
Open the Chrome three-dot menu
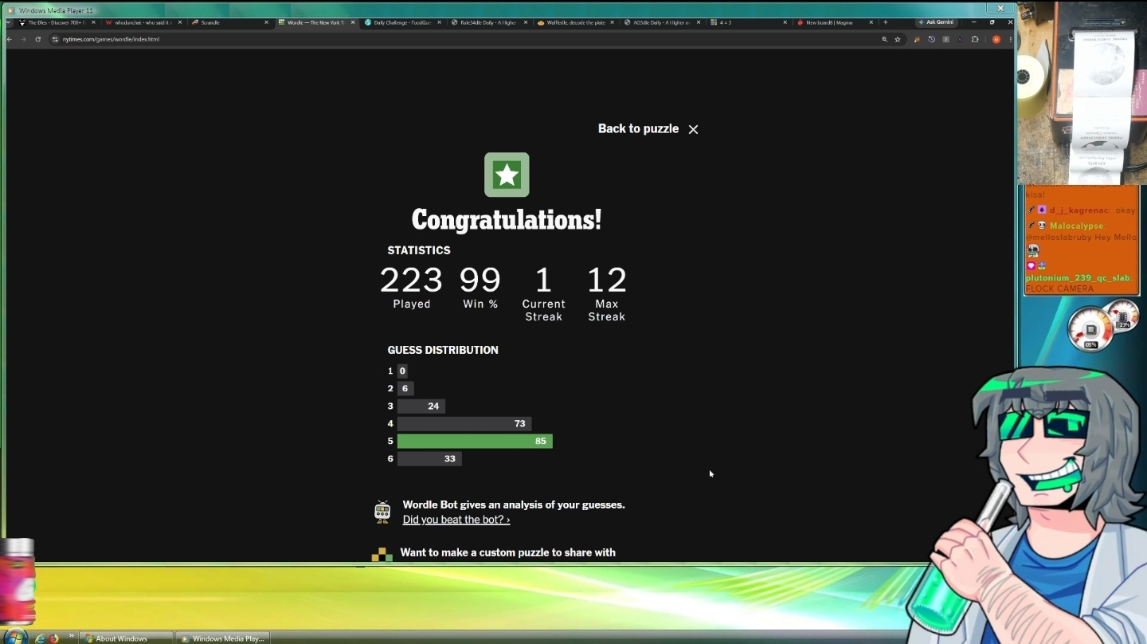(1011, 39)
